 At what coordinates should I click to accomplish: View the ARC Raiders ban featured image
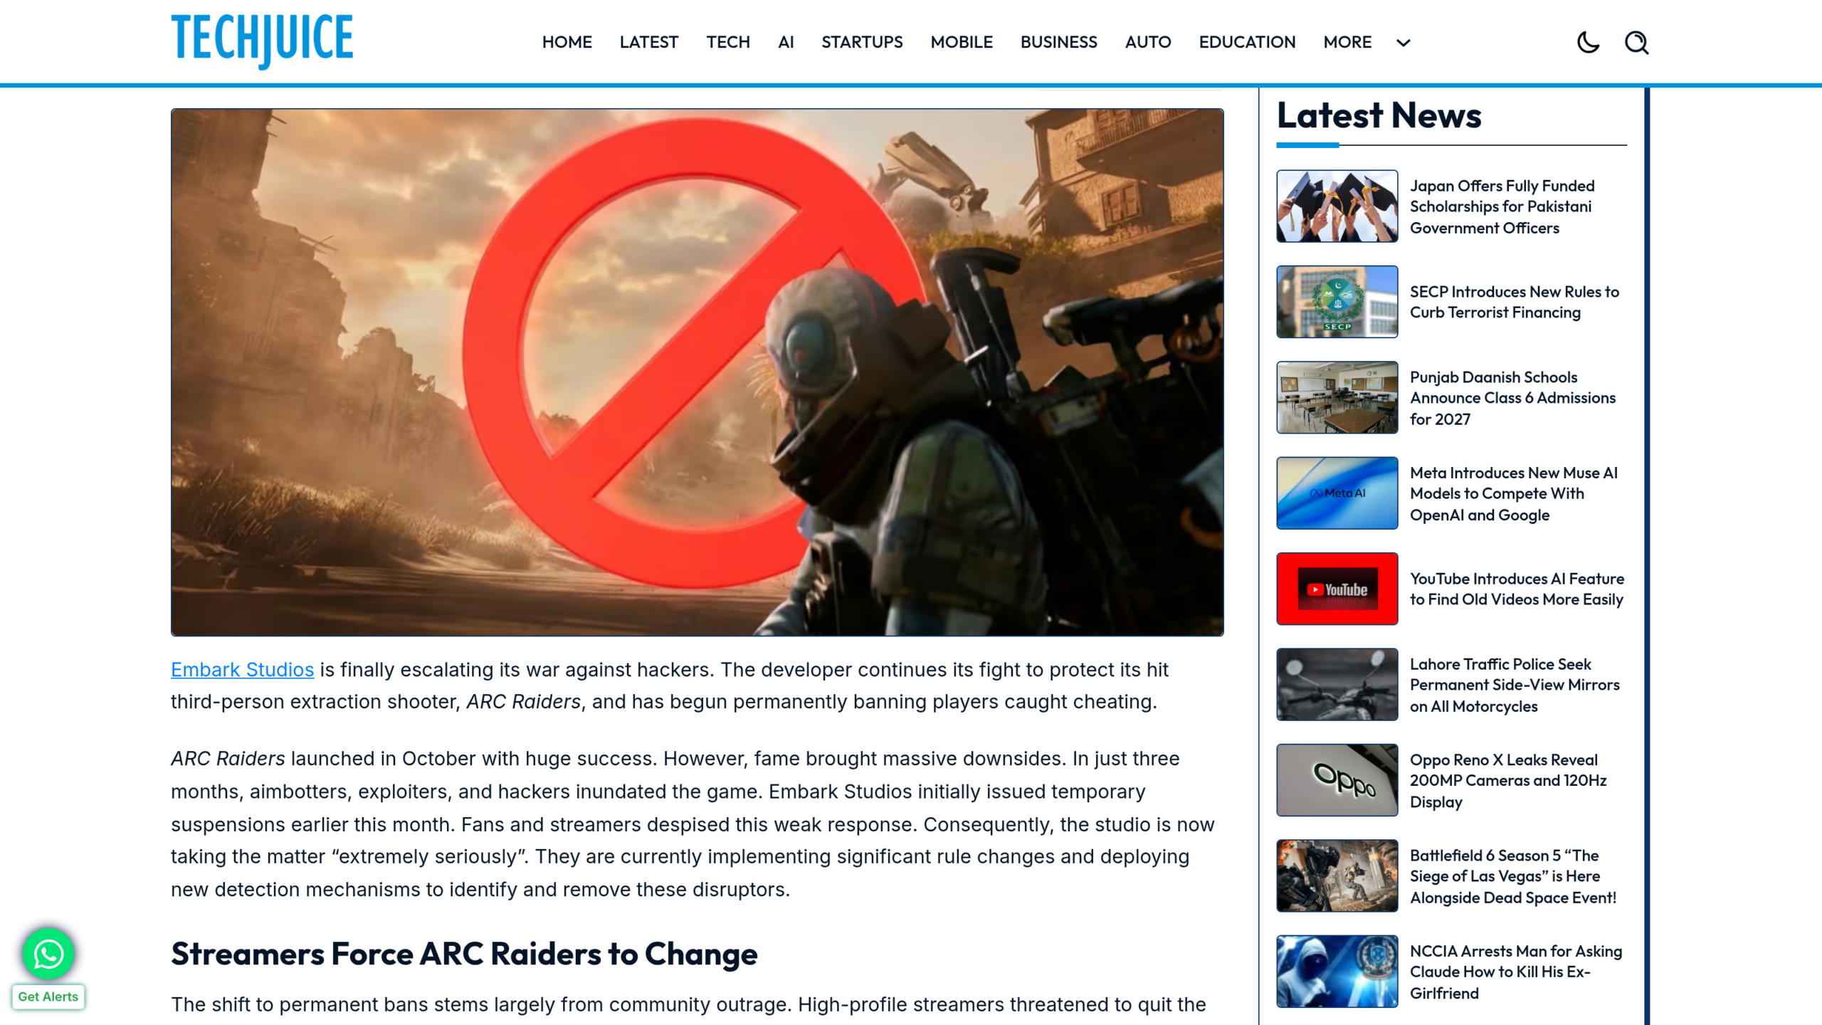coord(697,372)
